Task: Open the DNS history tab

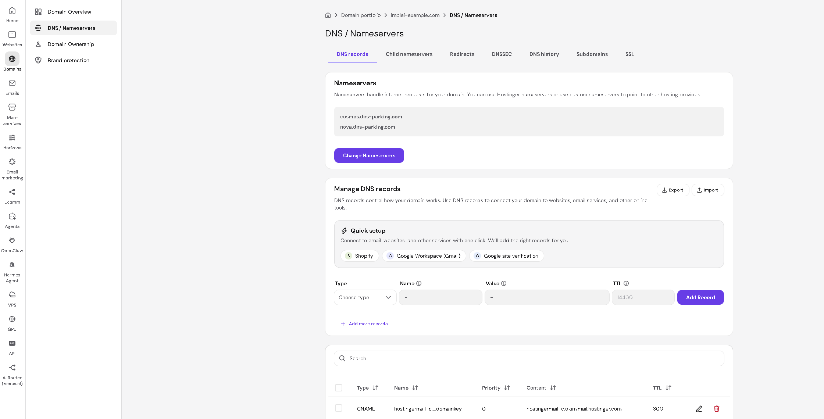Action: click(544, 54)
